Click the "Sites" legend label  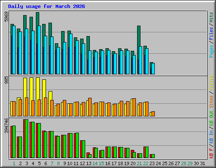coord(211,102)
